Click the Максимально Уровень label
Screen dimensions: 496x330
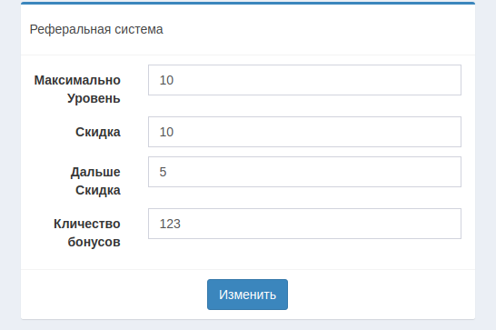click(x=77, y=89)
